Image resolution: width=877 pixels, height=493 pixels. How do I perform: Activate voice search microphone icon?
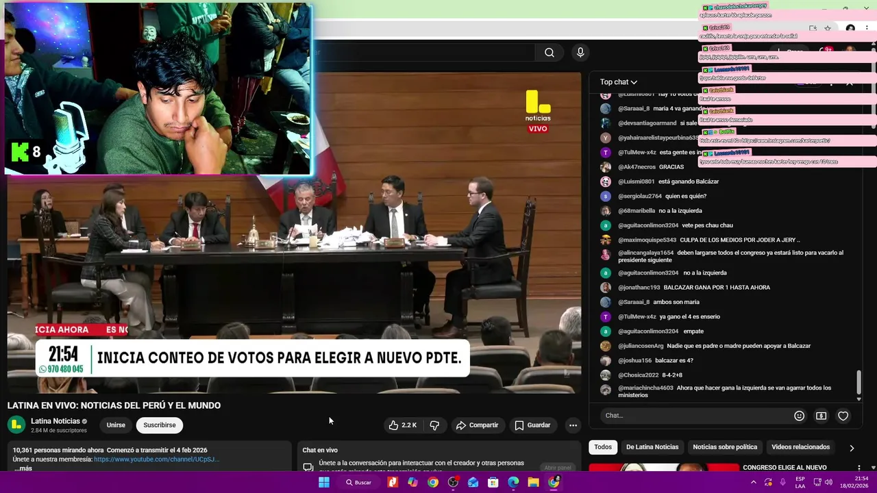(580, 53)
